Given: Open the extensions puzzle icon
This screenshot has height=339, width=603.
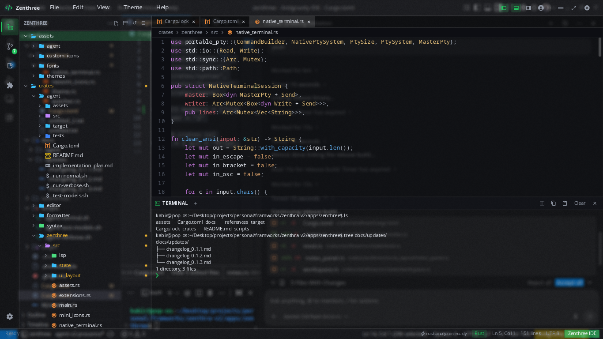Looking at the screenshot, I should click(x=10, y=85).
